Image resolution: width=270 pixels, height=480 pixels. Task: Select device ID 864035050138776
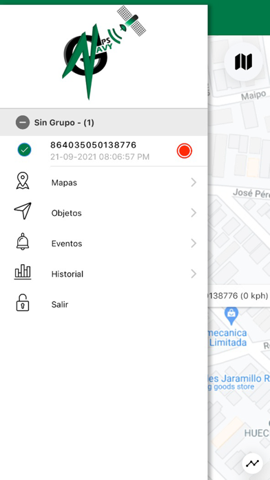pyautogui.click(x=93, y=145)
